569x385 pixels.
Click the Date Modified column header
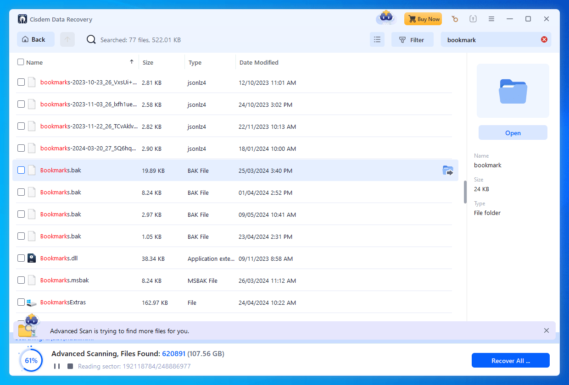(259, 62)
